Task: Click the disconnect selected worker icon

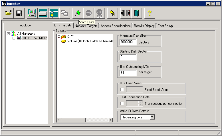Action: point(126,13)
